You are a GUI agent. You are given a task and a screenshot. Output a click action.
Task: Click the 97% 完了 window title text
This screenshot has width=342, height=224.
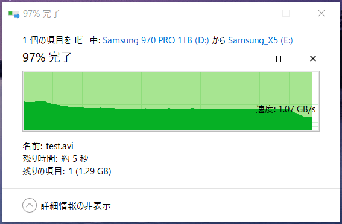click(41, 14)
